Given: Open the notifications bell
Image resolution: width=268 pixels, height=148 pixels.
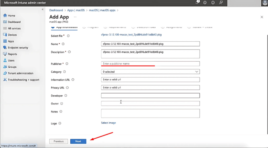Looking at the screenshot, I should point(197,2).
